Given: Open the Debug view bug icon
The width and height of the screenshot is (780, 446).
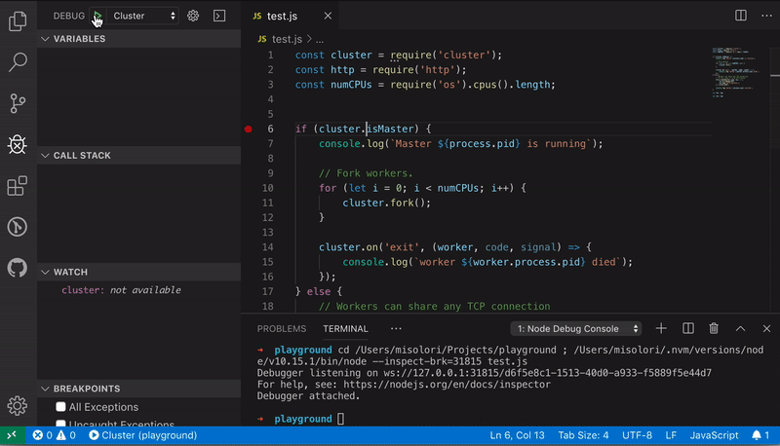Looking at the screenshot, I should (x=18, y=144).
